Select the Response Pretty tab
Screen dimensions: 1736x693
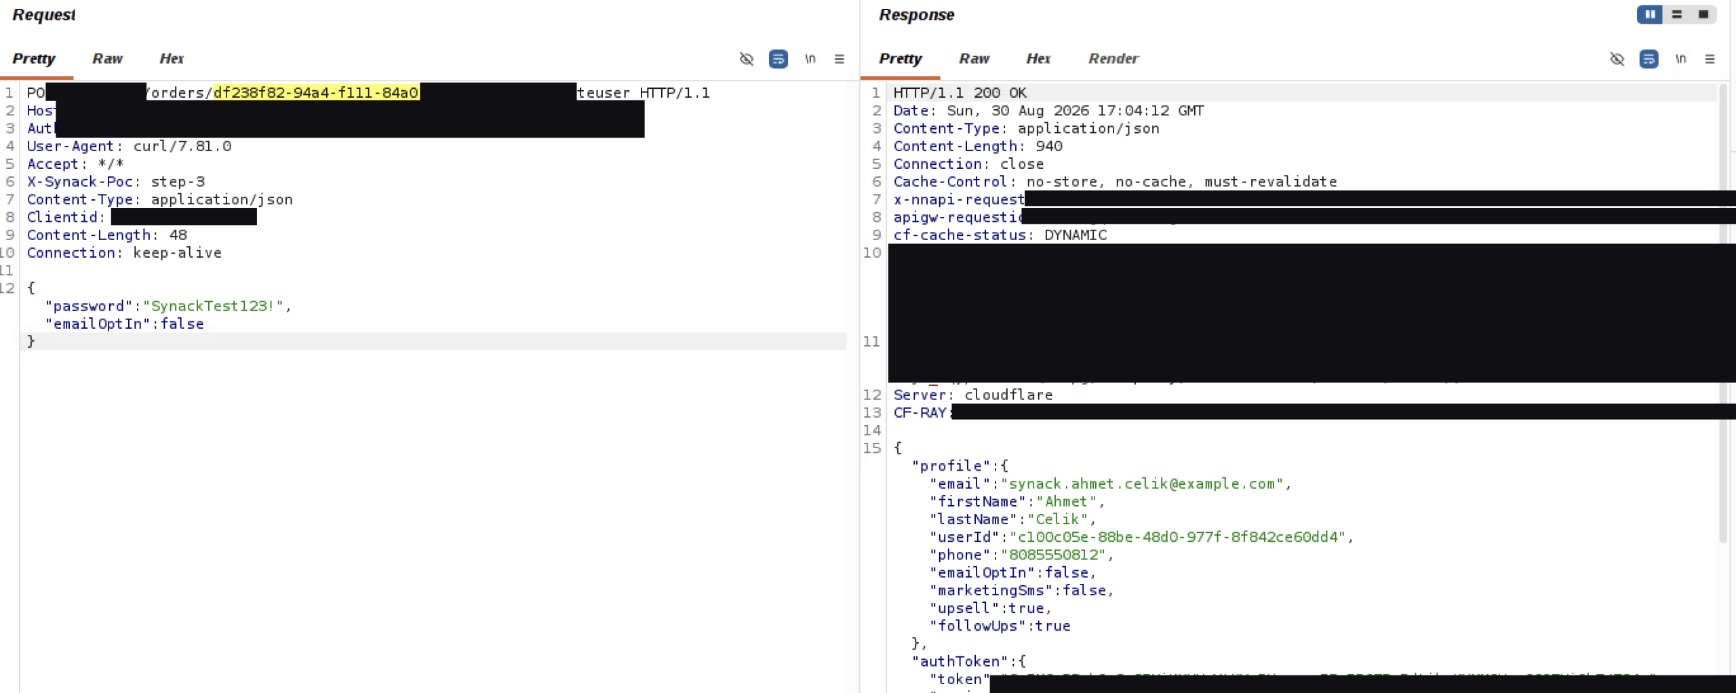tap(900, 58)
